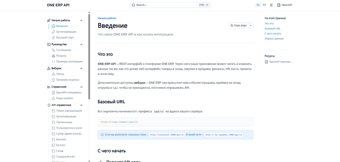Click the copy icon in Copy page button
Image resolution: width=340 pixels, height=162 pixels.
tap(232, 25)
